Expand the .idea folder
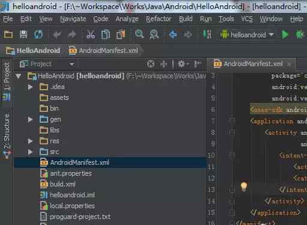 click(31, 87)
